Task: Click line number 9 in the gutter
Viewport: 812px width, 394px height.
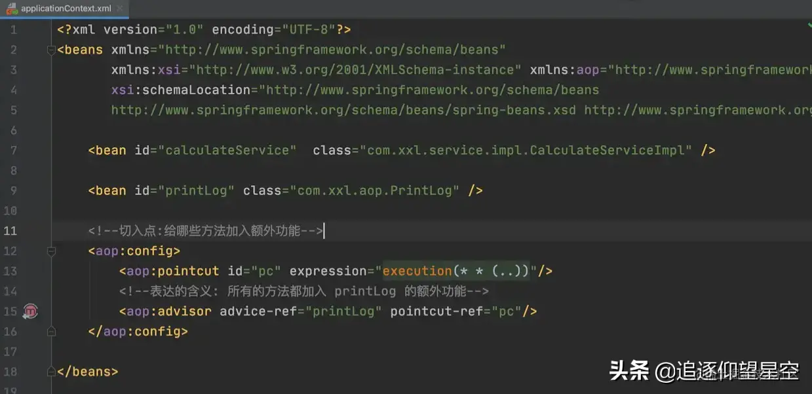Action: [14, 190]
